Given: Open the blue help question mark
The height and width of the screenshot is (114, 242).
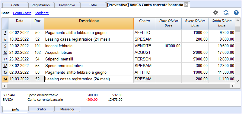Looking at the screenshot, I should (x=236, y=13).
